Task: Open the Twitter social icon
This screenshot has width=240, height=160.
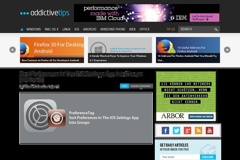Action: [176, 130]
